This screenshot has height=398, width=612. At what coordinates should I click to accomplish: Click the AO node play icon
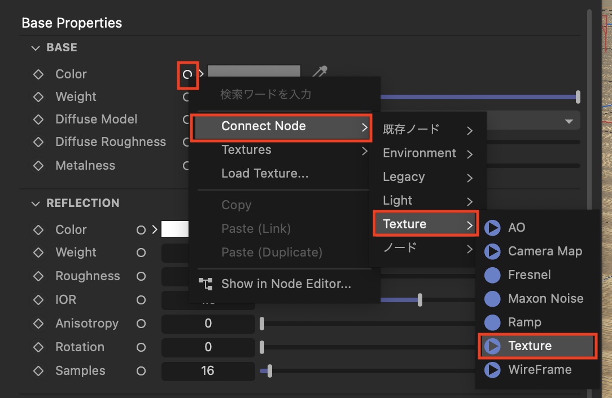pyautogui.click(x=493, y=228)
